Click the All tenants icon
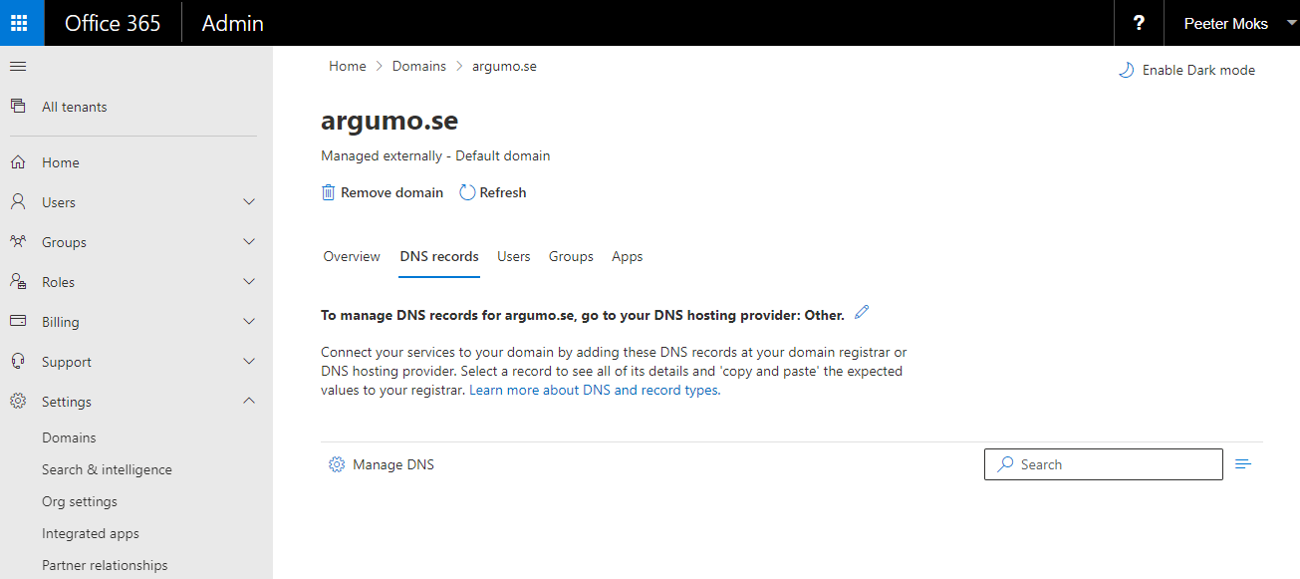This screenshot has width=1300, height=579. coord(17,107)
